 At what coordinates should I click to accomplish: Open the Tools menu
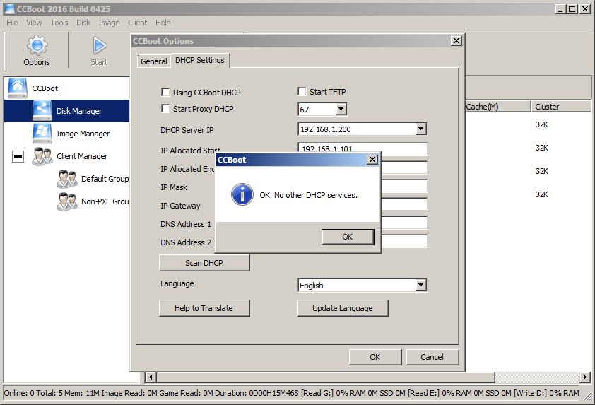click(x=59, y=23)
